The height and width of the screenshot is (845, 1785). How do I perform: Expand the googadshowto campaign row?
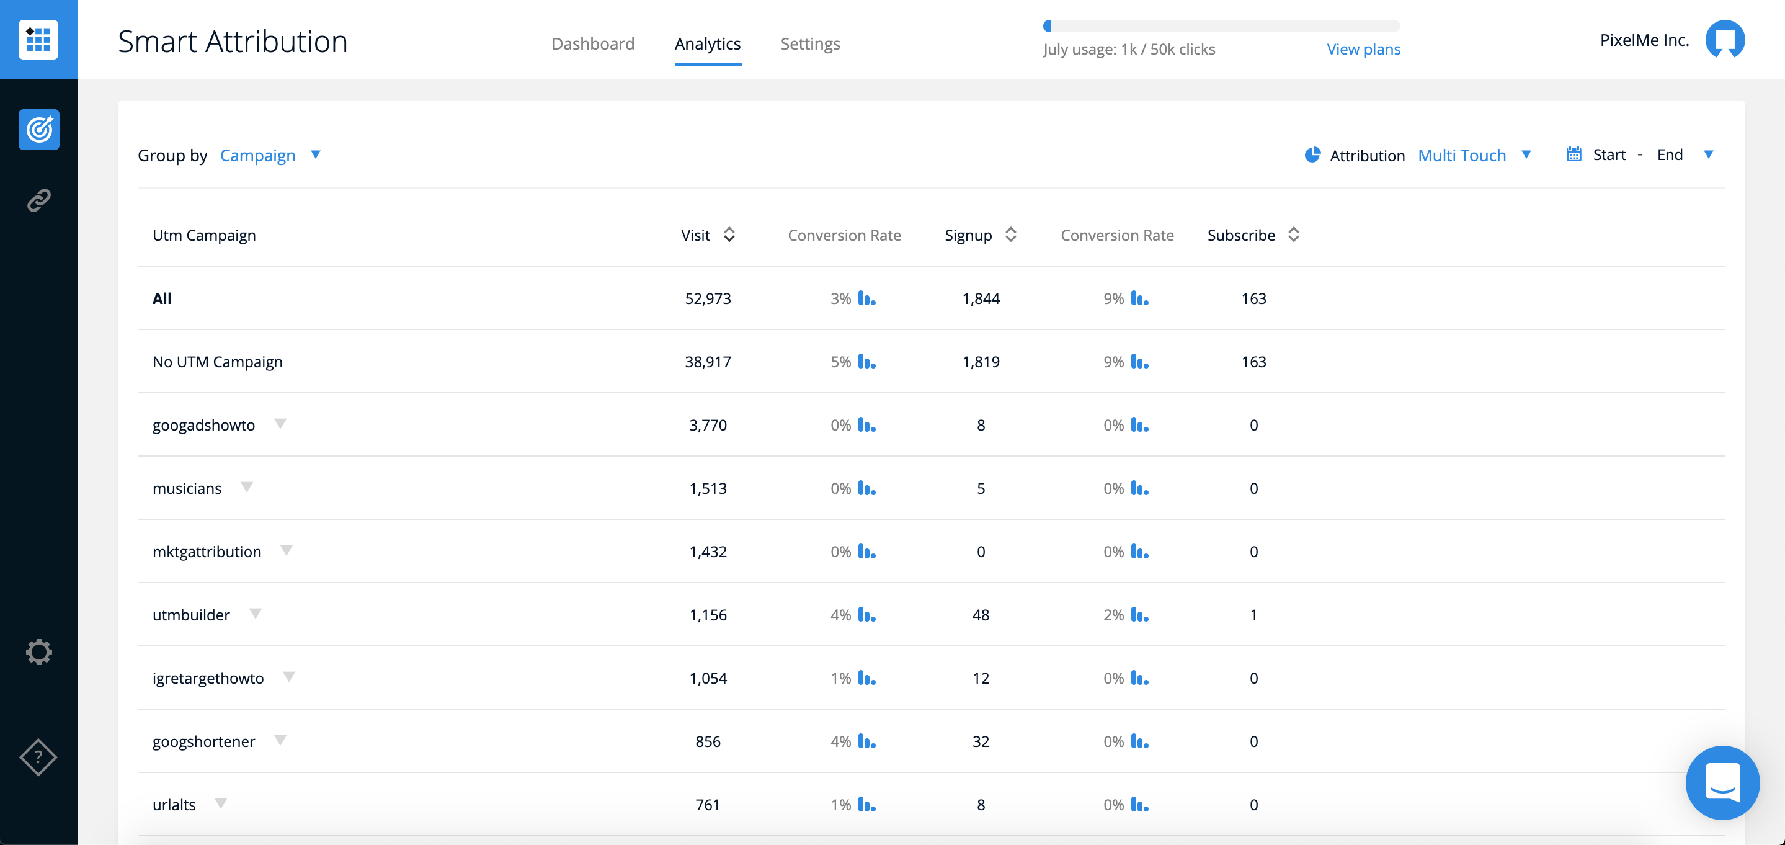coord(280,423)
